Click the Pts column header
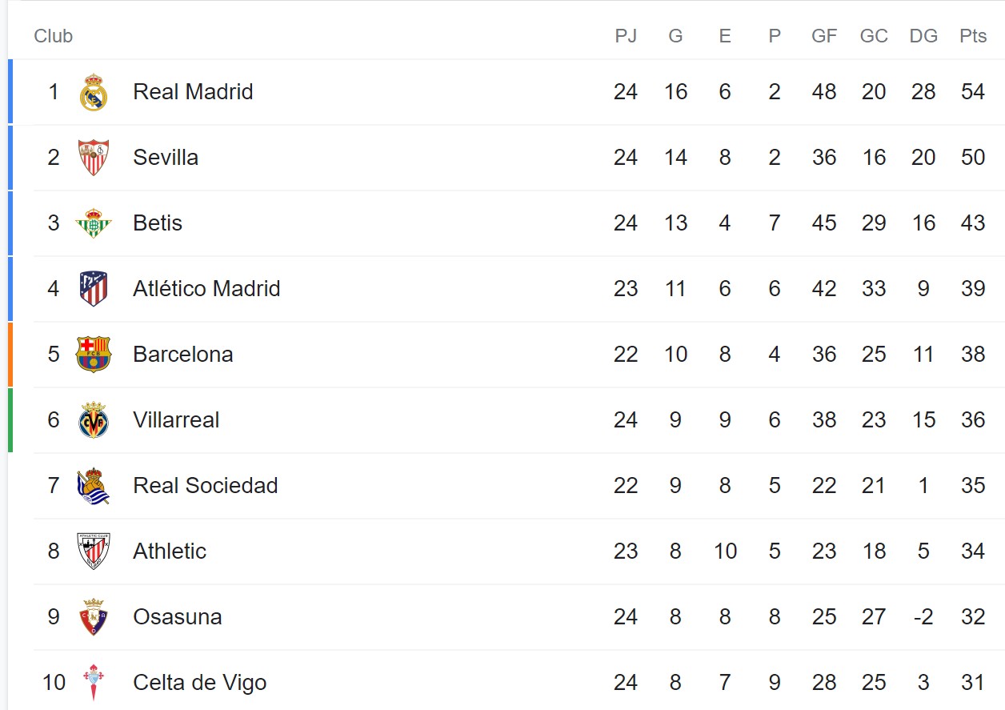1005x710 pixels. point(973,36)
